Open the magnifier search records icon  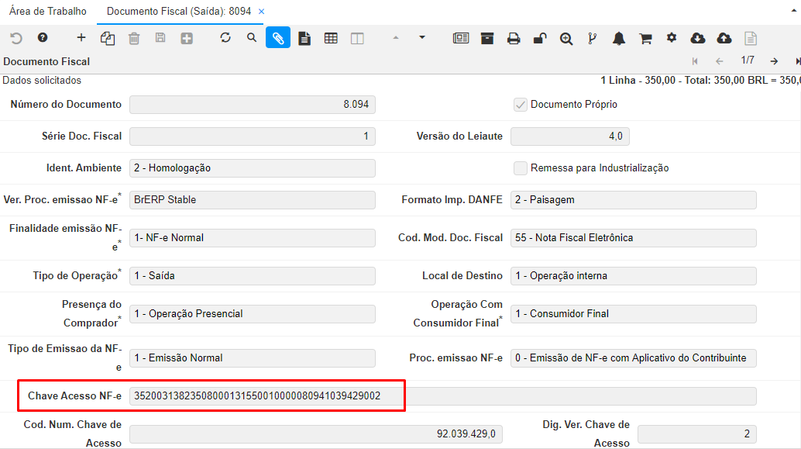click(252, 38)
